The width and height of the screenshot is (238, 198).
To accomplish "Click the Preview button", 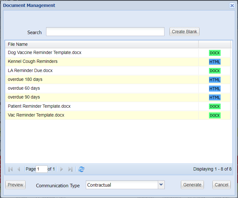I will (15, 185).
